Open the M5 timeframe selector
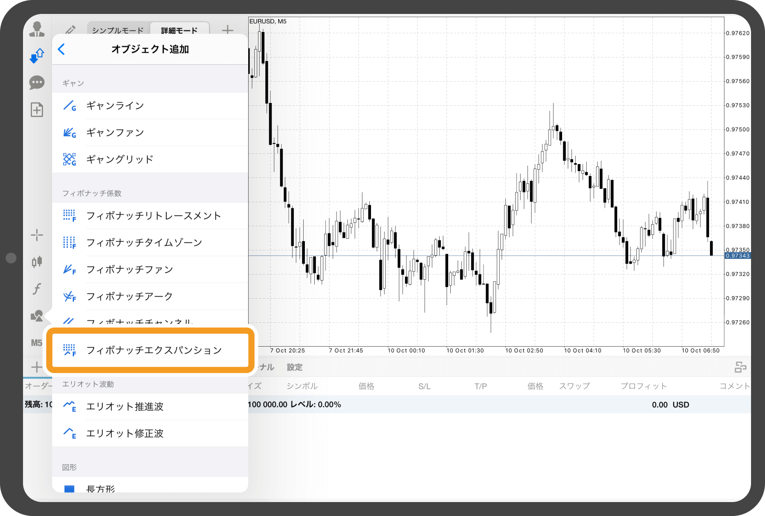 click(37, 342)
